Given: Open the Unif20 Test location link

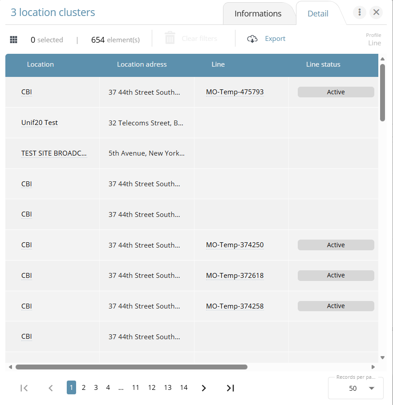Looking at the screenshot, I should 40,123.
